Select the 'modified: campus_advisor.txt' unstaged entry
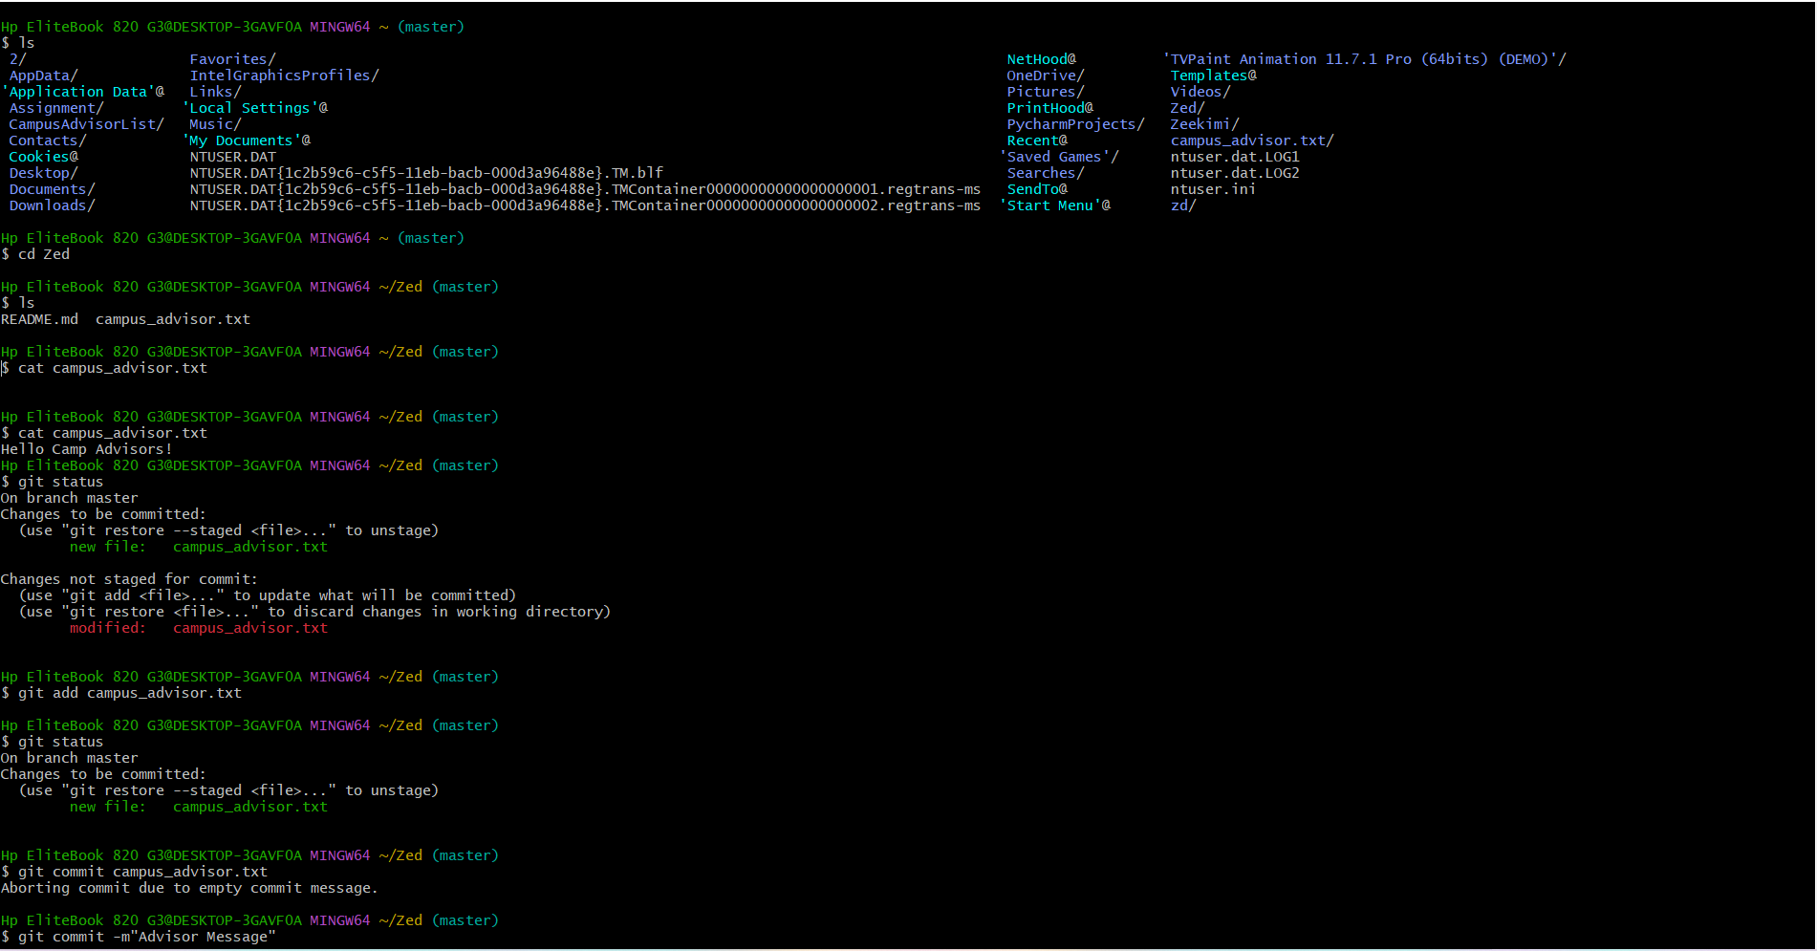Viewport: 1817px width, 951px height. (x=199, y=627)
